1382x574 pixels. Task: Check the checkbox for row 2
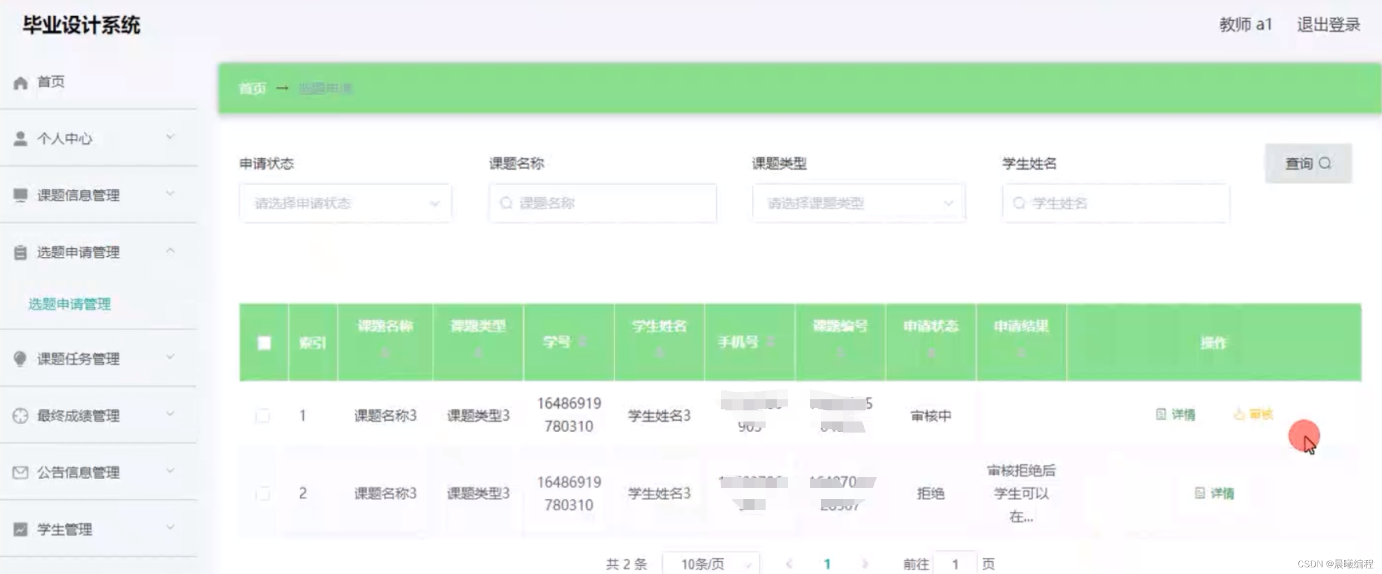coord(263,493)
